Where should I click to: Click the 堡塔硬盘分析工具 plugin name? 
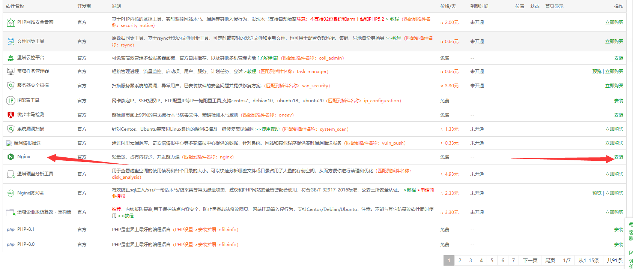[x=35, y=174]
